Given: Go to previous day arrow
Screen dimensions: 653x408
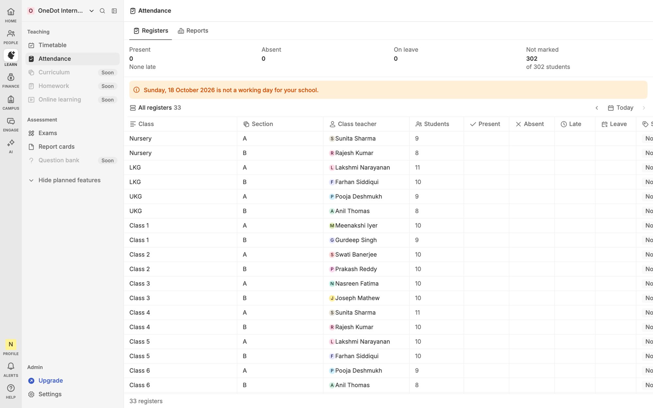Looking at the screenshot, I should [x=597, y=108].
